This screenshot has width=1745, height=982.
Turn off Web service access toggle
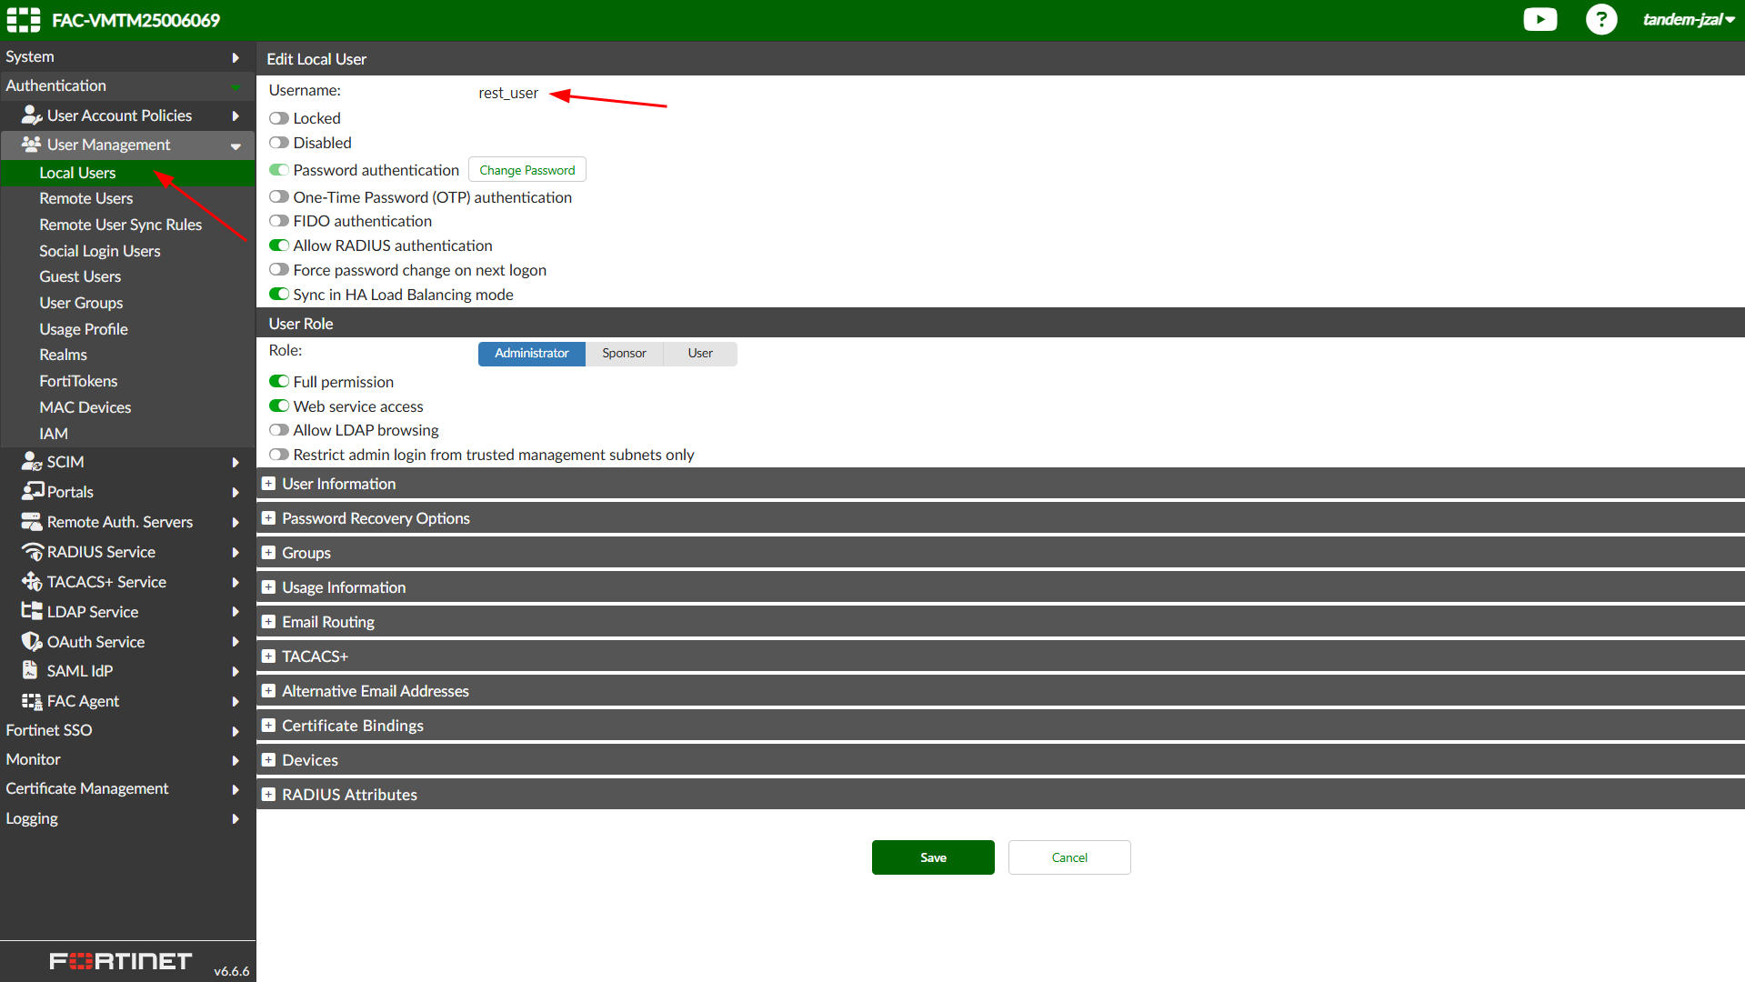click(279, 406)
